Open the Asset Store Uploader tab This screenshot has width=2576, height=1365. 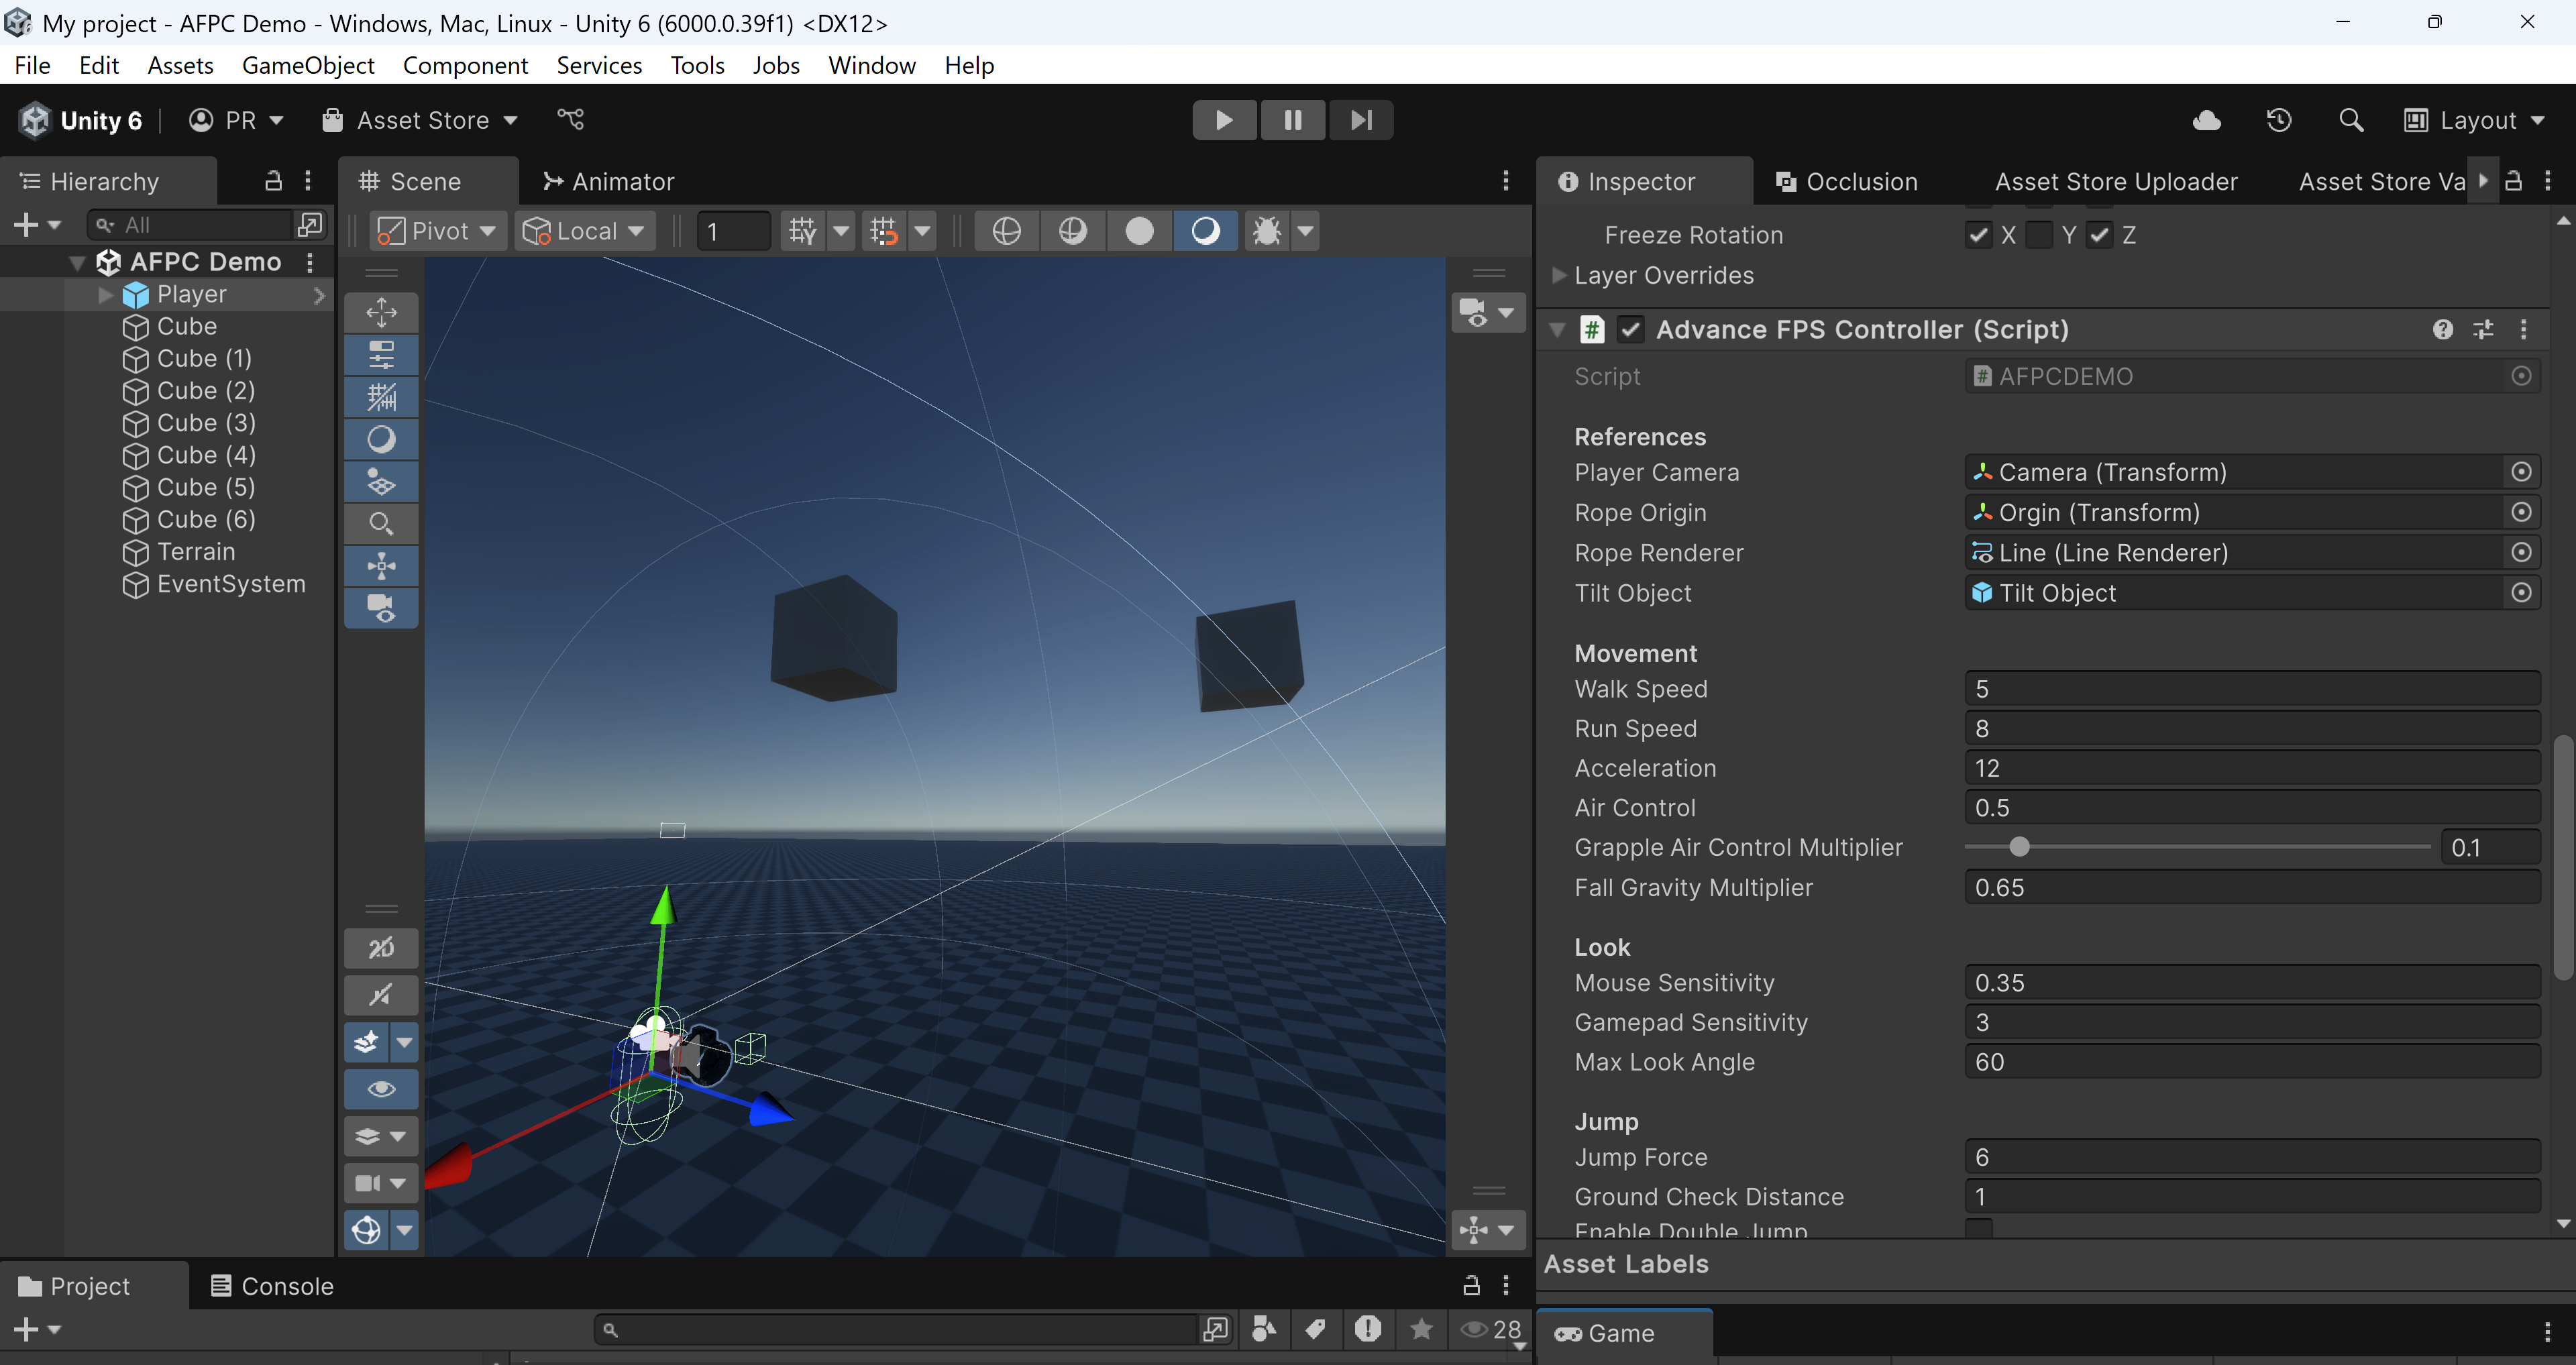2116,181
